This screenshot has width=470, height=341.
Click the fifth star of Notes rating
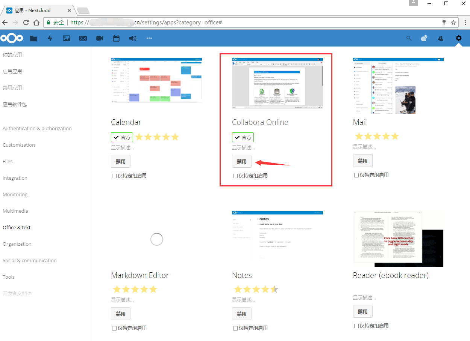[274, 289]
